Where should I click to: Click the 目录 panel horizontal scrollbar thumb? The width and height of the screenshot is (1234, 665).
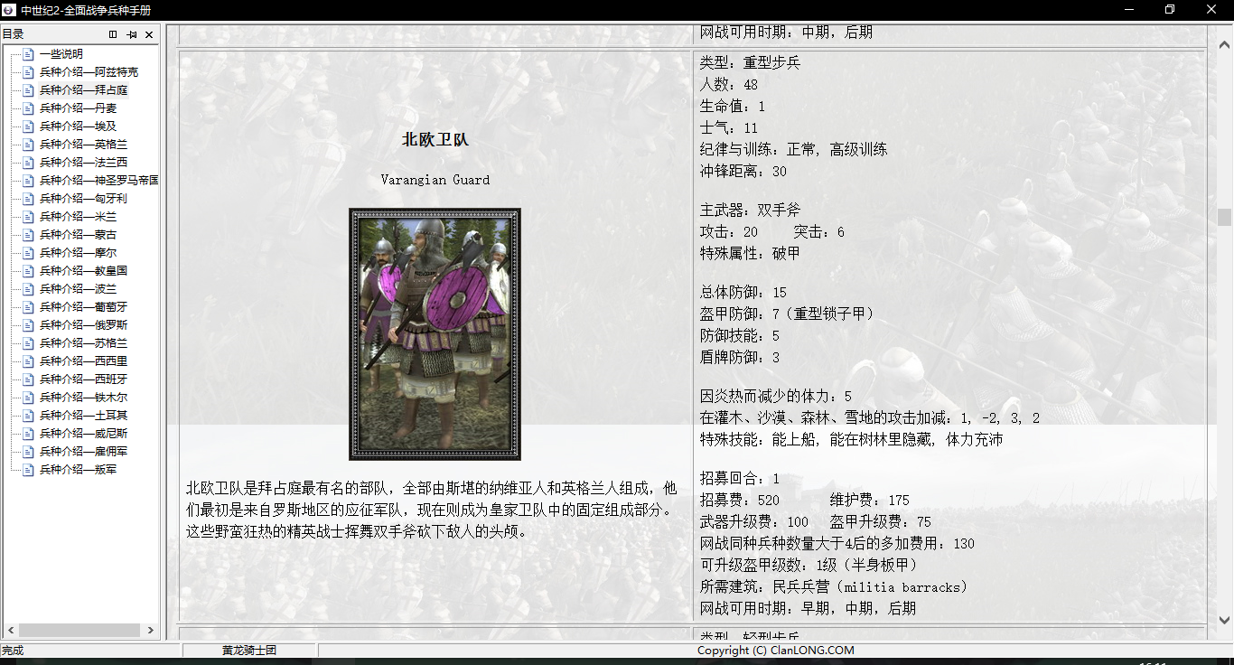[x=79, y=630]
